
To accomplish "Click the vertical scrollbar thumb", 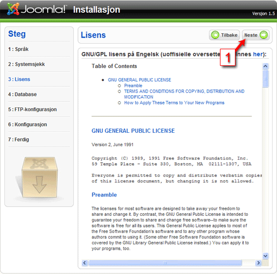I will click(x=265, y=79).
